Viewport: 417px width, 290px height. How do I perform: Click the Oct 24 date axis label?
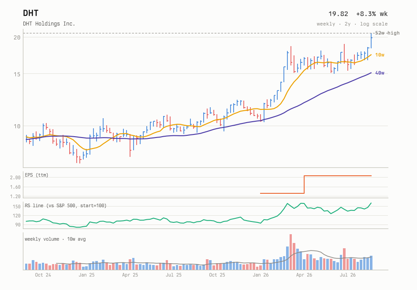click(43, 275)
